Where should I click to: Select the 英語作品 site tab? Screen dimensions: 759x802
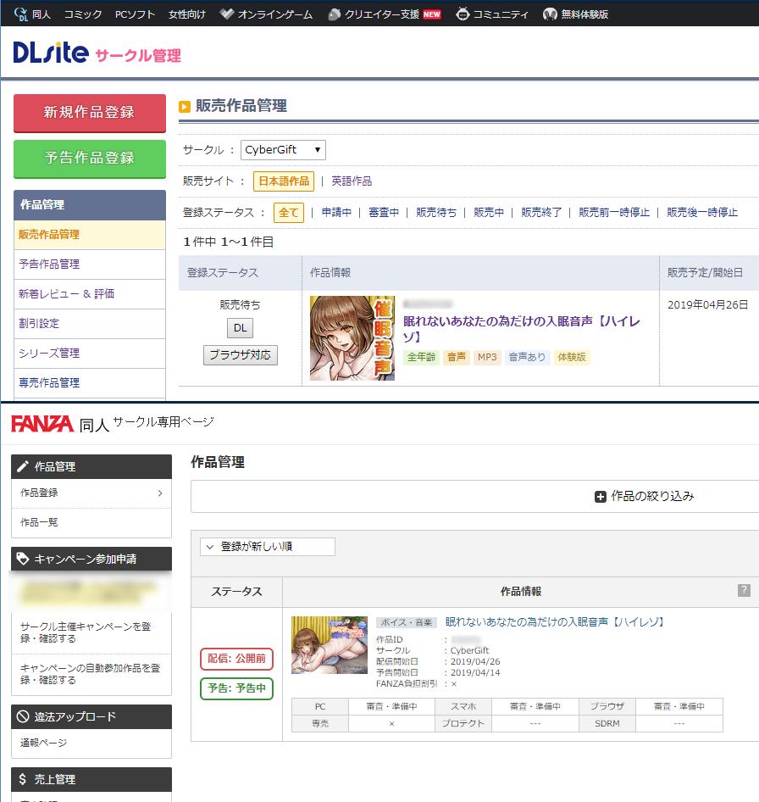coord(352,181)
